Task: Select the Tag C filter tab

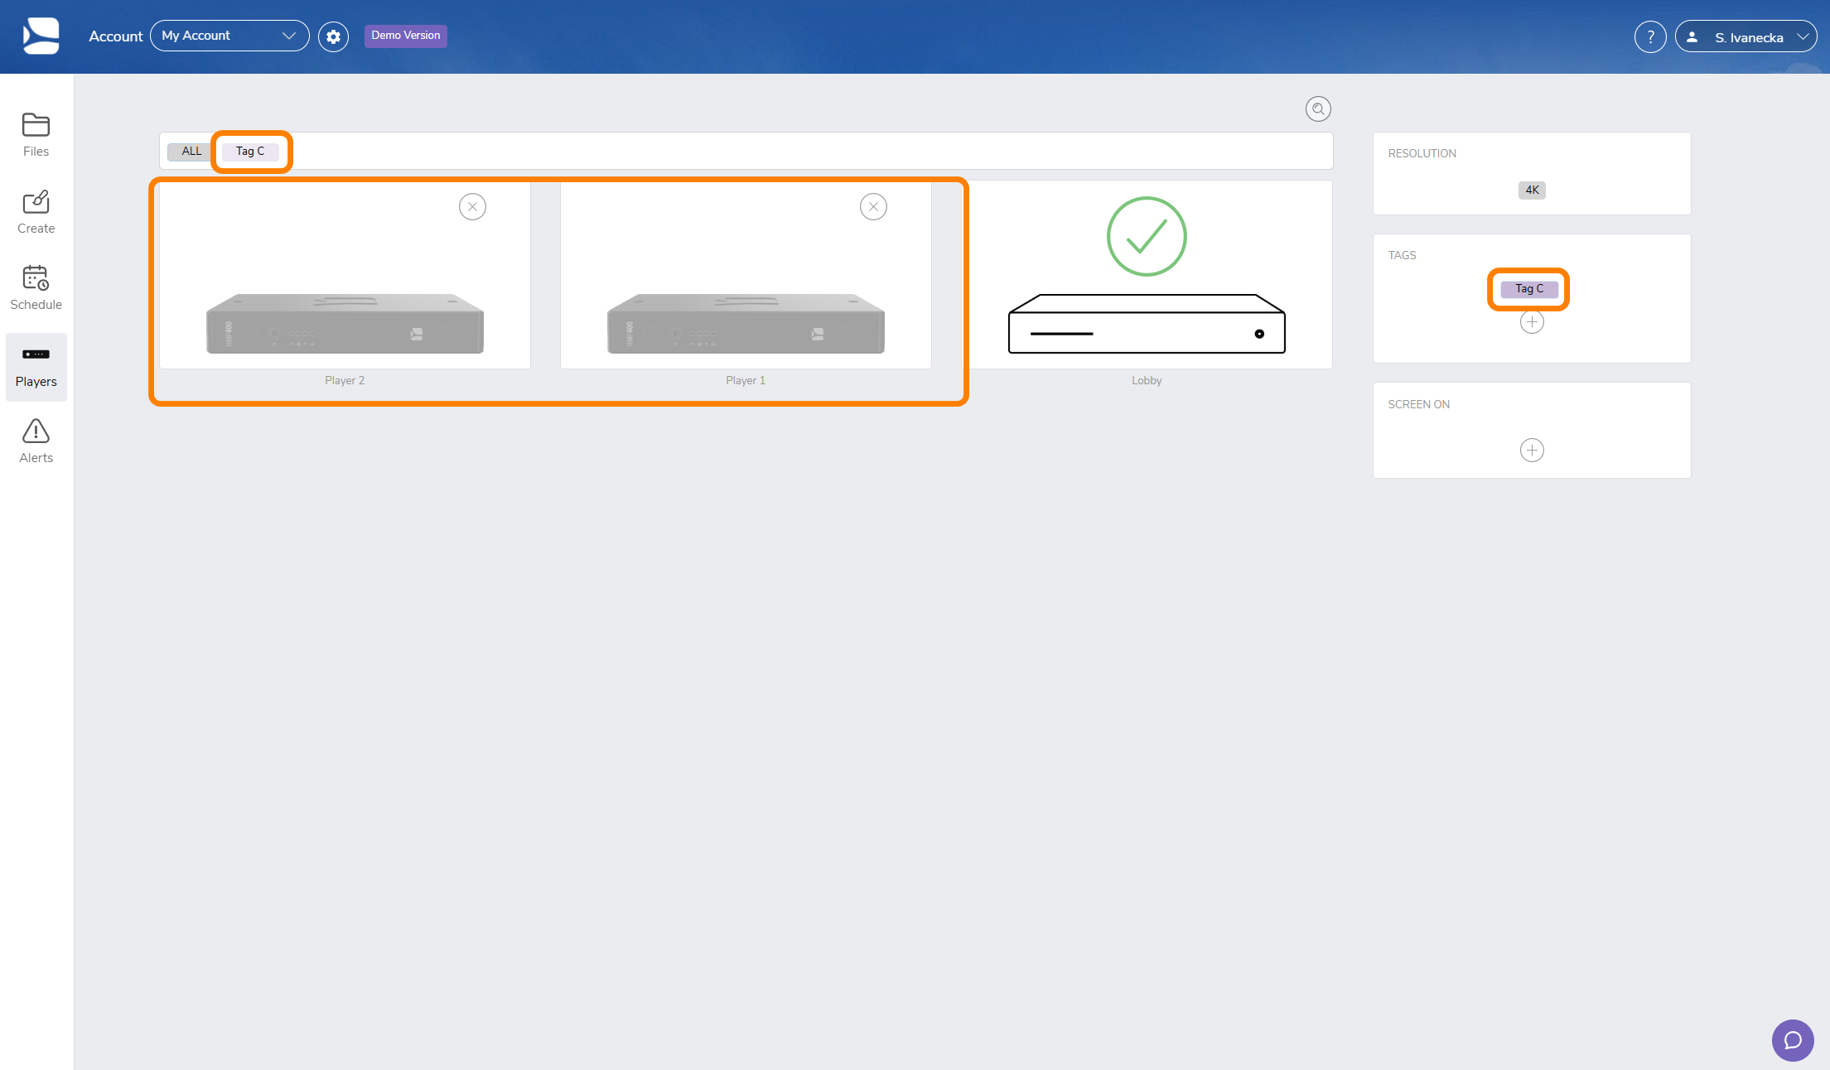Action: pos(250,151)
